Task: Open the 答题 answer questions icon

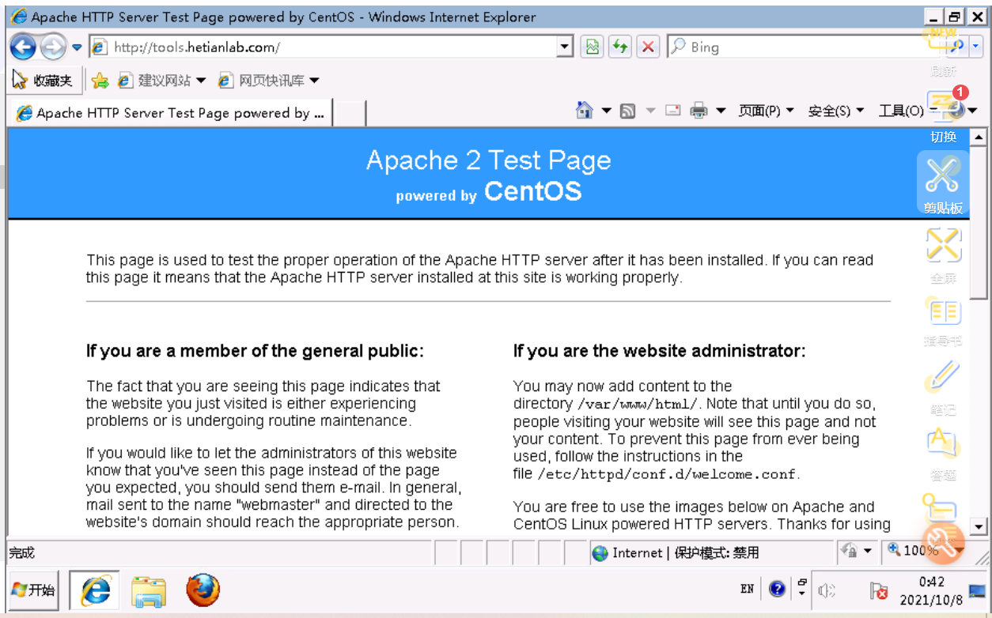Action: 943,453
